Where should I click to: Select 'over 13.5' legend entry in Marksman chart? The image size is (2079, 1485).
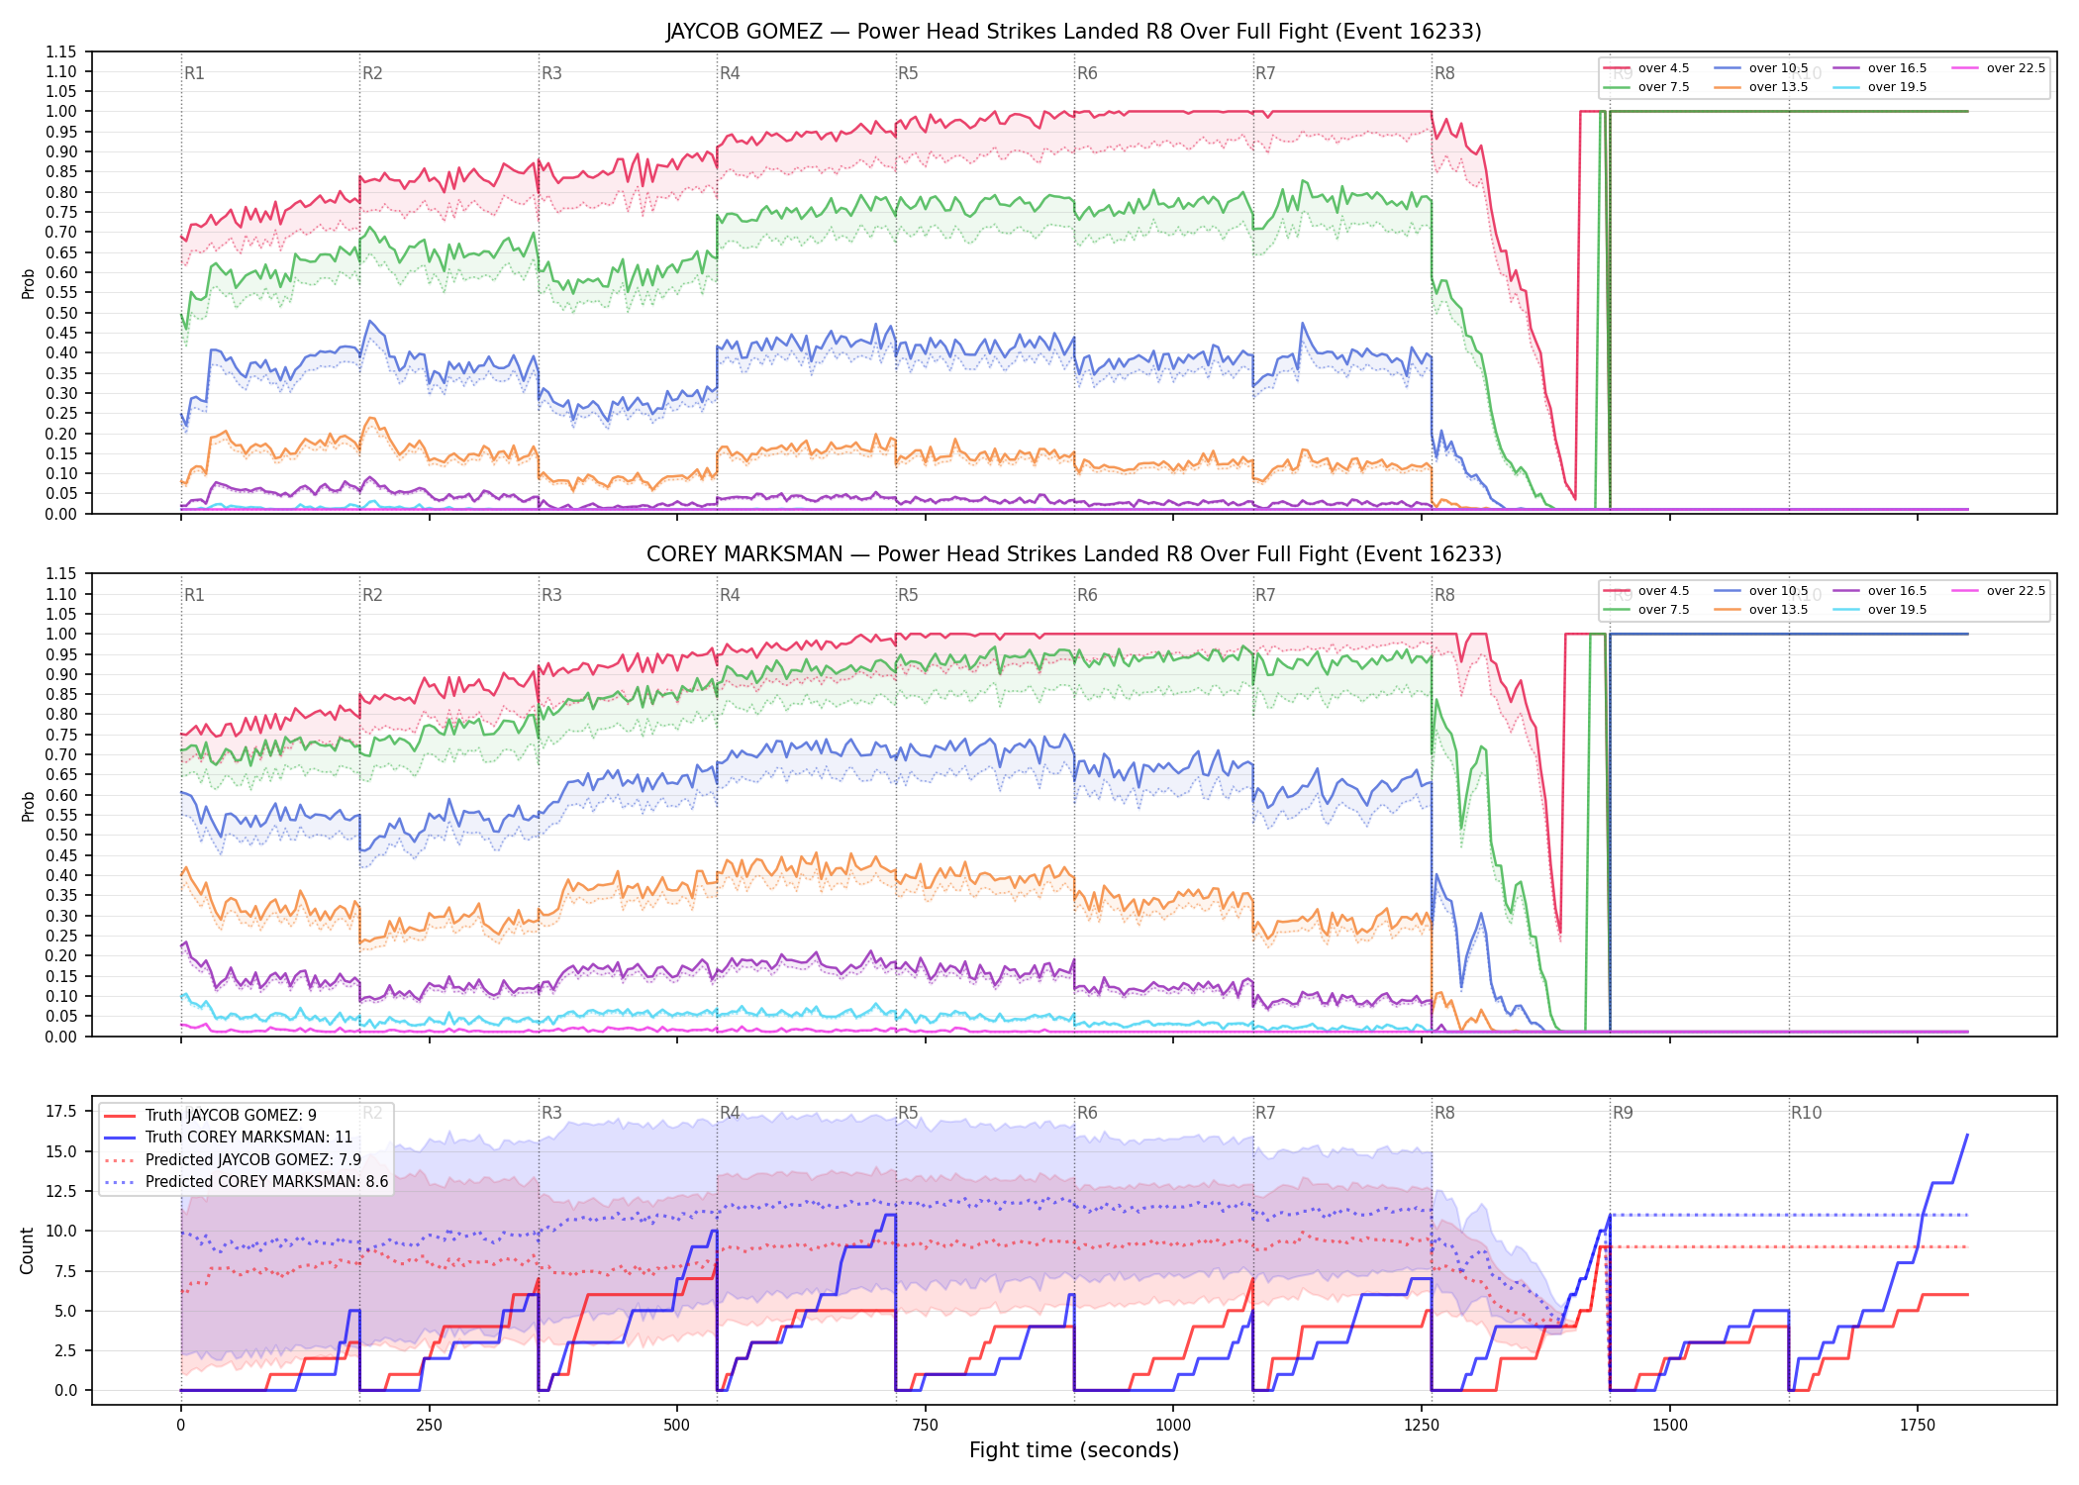click(1760, 610)
